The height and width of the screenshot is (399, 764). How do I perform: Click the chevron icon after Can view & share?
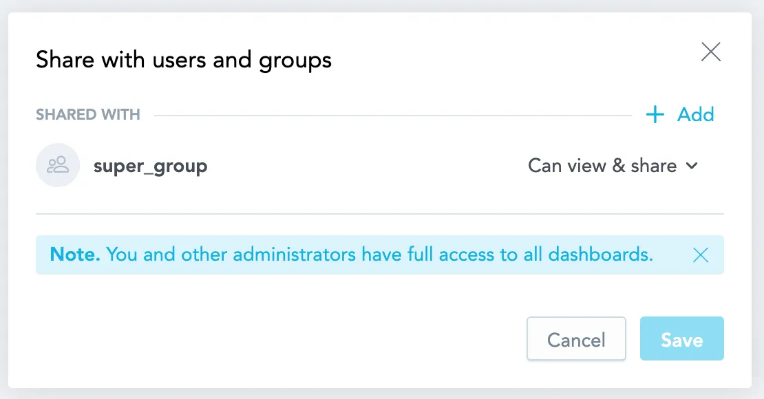[x=690, y=166]
